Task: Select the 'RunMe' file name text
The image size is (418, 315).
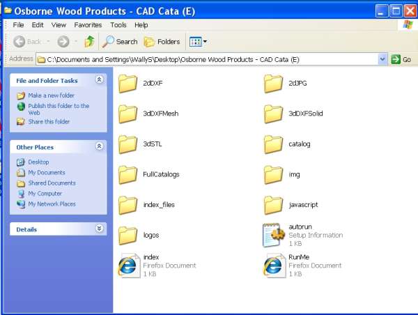Action: pyautogui.click(x=299, y=257)
